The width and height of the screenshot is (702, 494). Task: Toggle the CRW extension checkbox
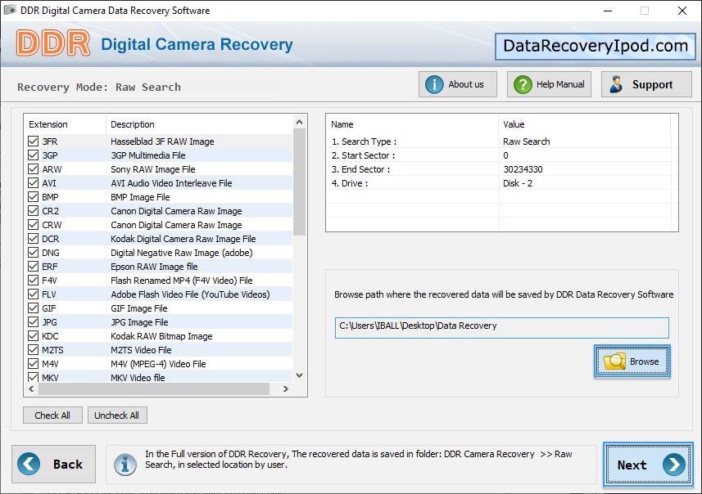[x=33, y=224]
